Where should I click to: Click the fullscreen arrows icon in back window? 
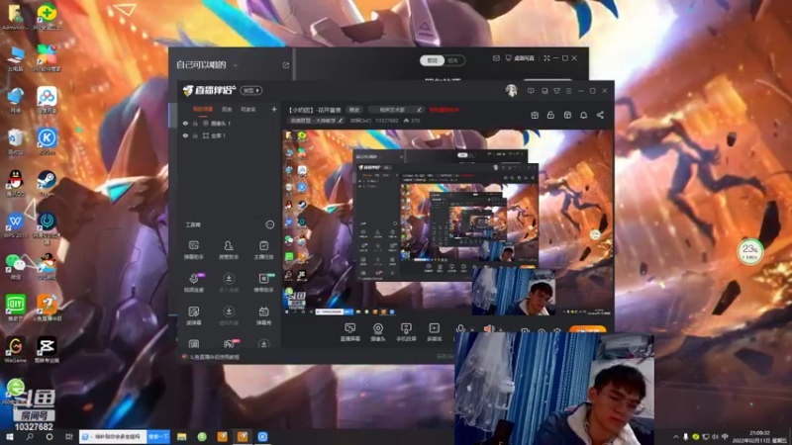pyautogui.click(x=546, y=58)
